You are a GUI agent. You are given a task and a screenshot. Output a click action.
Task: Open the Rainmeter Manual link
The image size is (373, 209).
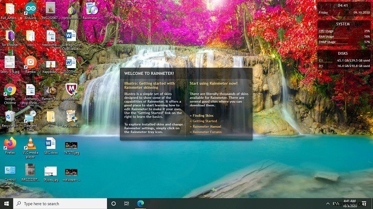click(x=207, y=127)
